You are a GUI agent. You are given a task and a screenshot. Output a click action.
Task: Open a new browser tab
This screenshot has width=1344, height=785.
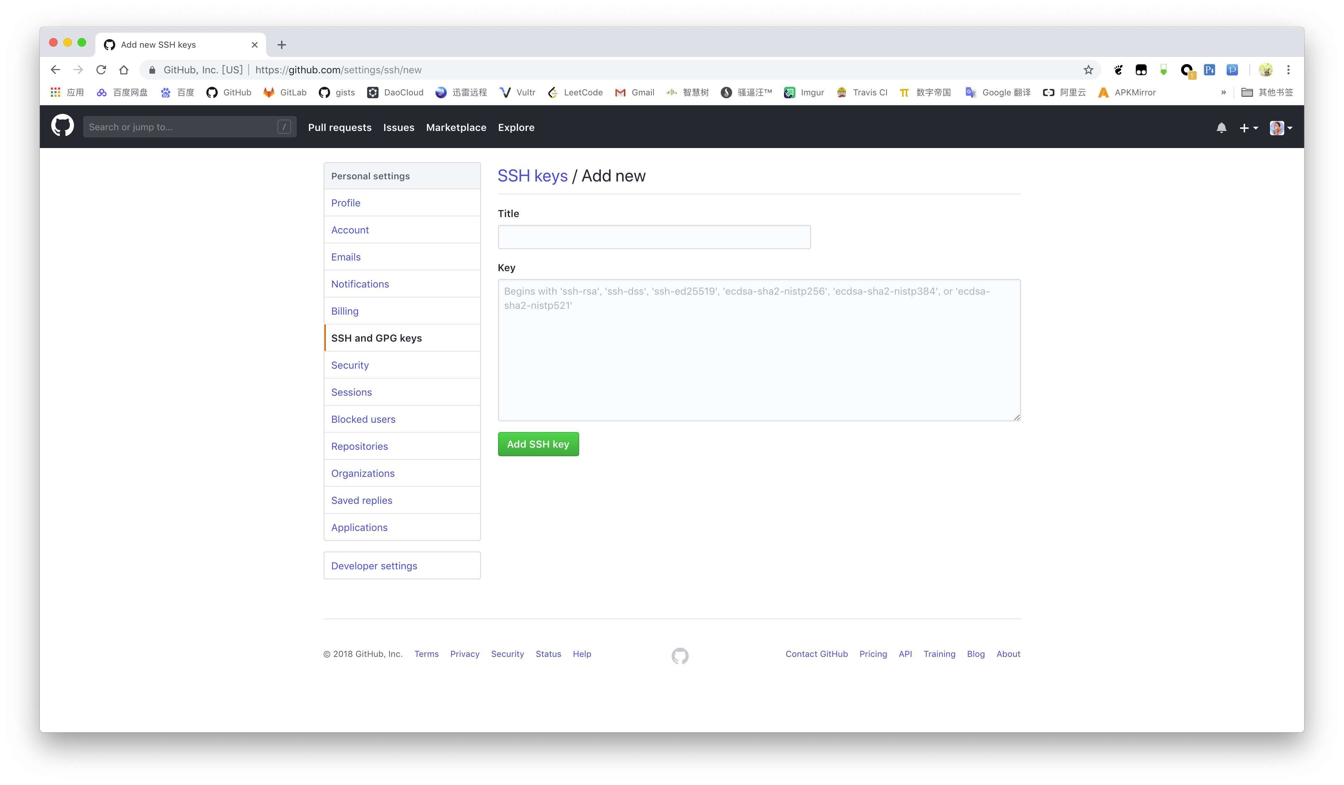tap(282, 45)
